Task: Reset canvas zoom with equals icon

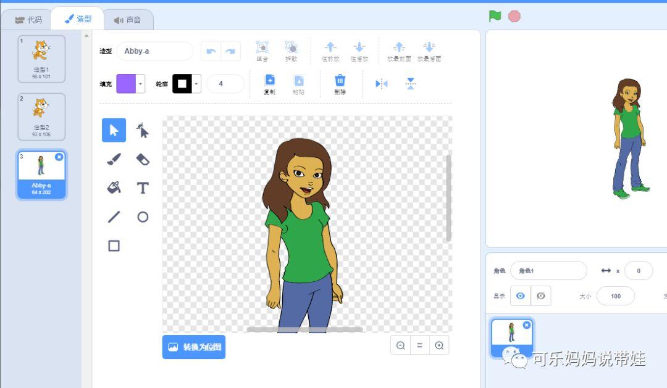Action: (x=420, y=345)
